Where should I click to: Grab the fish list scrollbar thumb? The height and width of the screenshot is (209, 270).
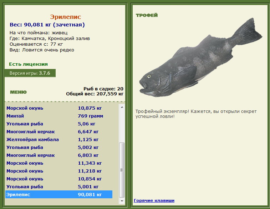pyautogui.click(x=122, y=170)
